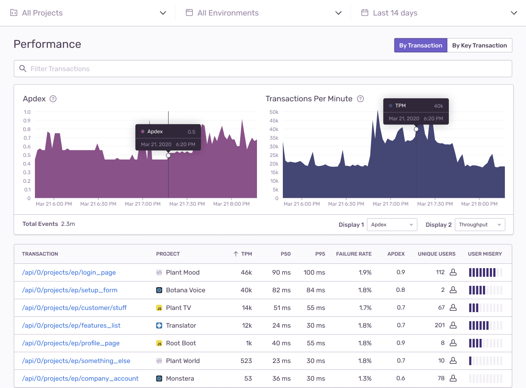Click the Plant TV JavaScript project icon
Image resolution: width=526 pixels, height=388 pixels.
click(159, 308)
